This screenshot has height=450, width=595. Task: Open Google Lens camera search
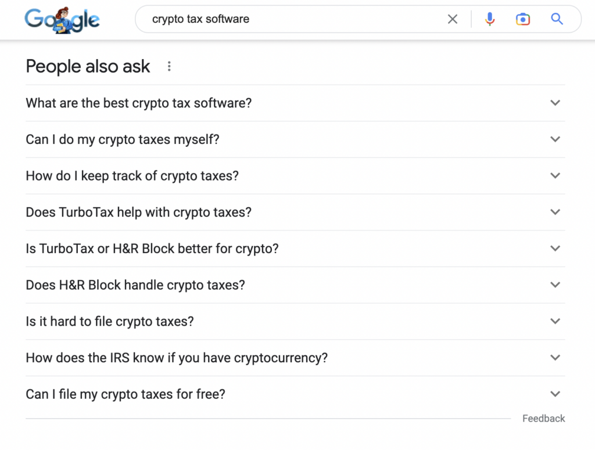pos(522,19)
